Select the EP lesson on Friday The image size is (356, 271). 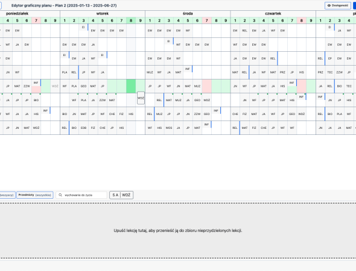click(x=330, y=58)
